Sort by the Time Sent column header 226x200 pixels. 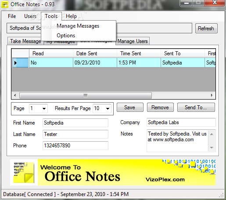coord(139,54)
